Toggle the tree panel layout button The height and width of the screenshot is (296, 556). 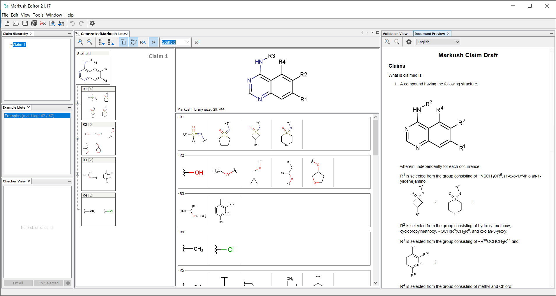coord(123,42)
